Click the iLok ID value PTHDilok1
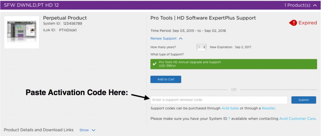322x136 pixels. click(x=68, y=30)
